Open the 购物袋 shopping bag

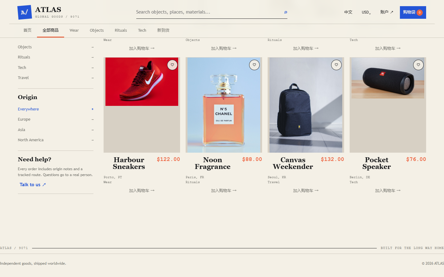tap(413, 12)
